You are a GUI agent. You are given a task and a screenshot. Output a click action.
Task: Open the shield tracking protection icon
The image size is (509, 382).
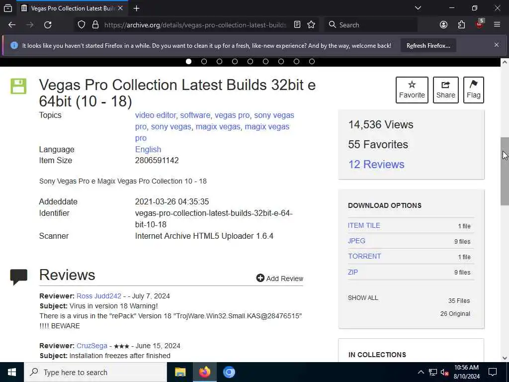click(82, 25)
